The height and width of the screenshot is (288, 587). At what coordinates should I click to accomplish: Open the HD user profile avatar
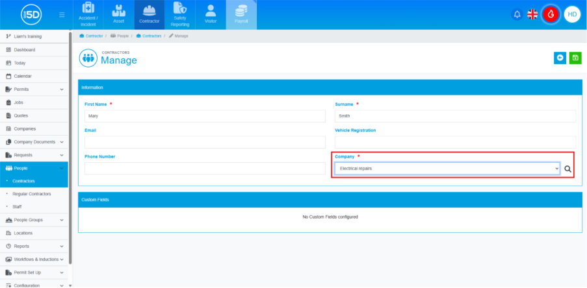point(572,14)
